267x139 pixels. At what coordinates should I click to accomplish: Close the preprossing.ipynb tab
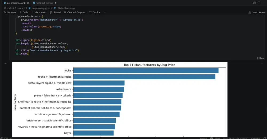pos(28,3)
